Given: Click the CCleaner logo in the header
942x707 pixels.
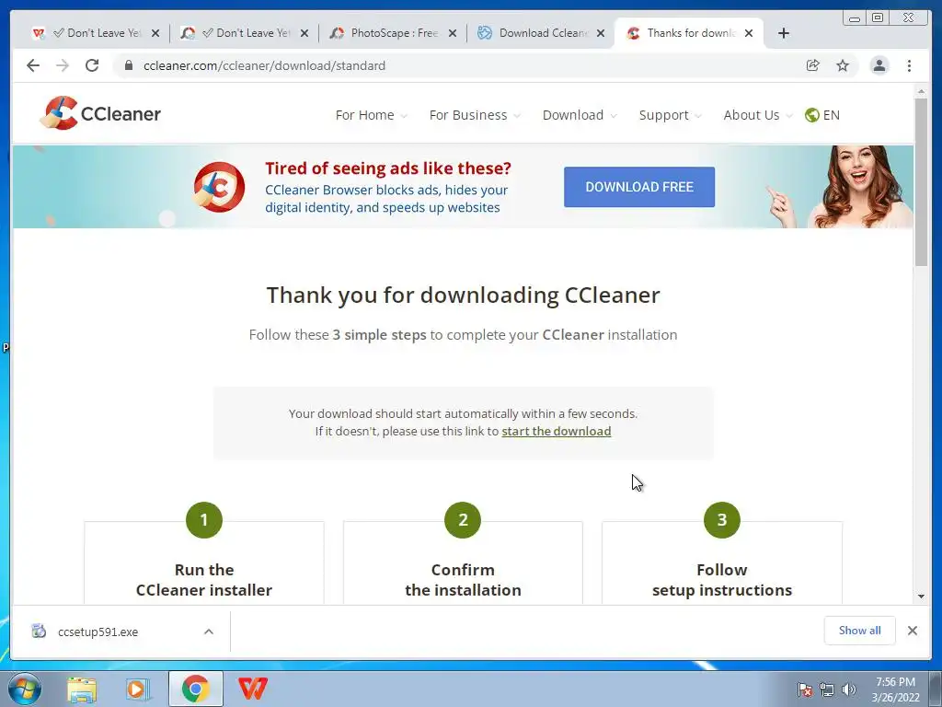Looking at the screenshot, I should tap(100, 113).
